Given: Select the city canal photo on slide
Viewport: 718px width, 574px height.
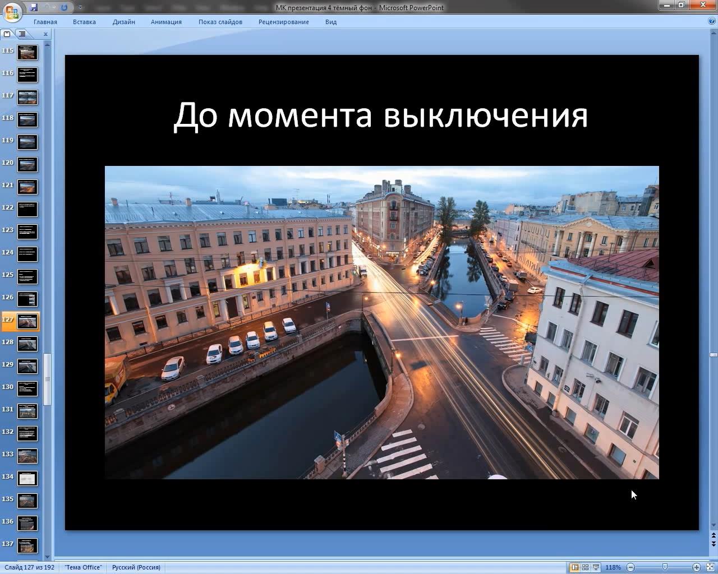Looking at the screenshot, I should 382,322.
